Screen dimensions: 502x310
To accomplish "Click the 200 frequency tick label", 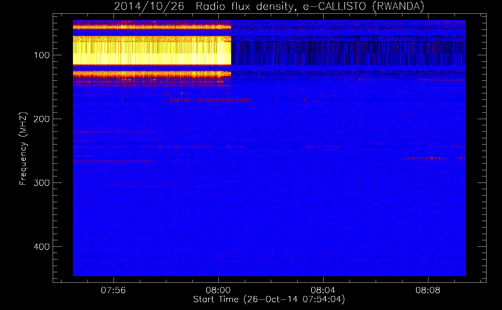I will pos(42,119).
